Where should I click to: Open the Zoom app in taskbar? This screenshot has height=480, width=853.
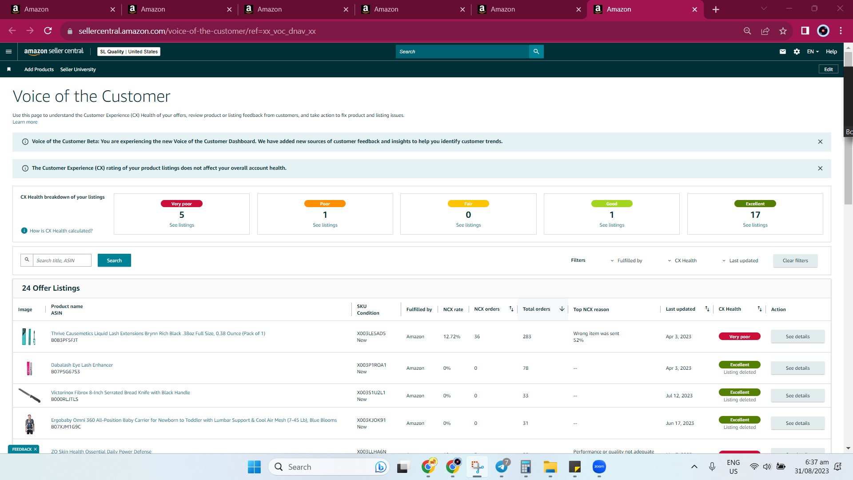(599, 467)
